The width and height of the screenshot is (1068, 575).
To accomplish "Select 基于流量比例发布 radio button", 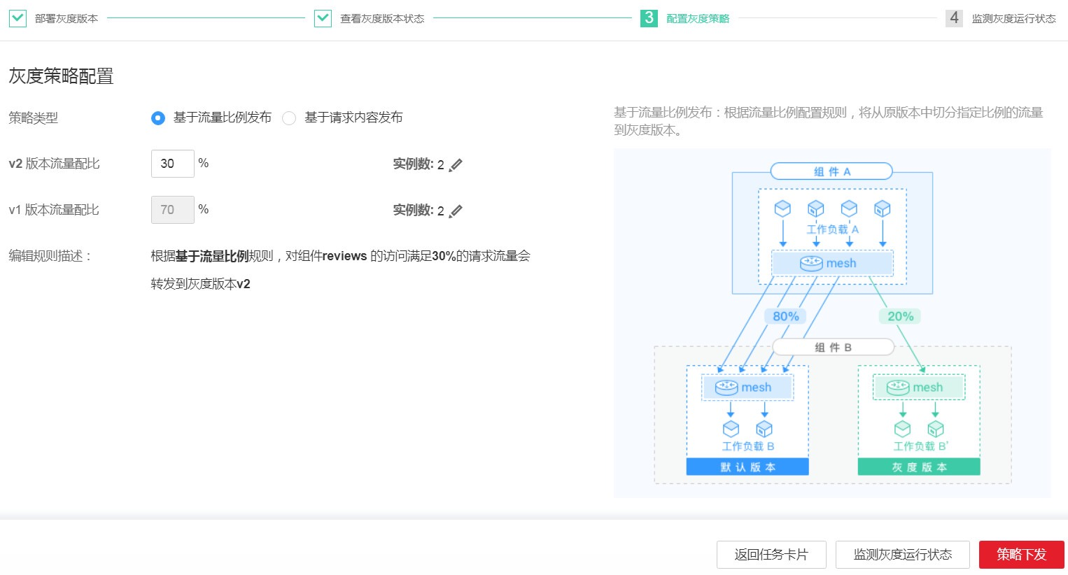I will click(x=158, y=118).
